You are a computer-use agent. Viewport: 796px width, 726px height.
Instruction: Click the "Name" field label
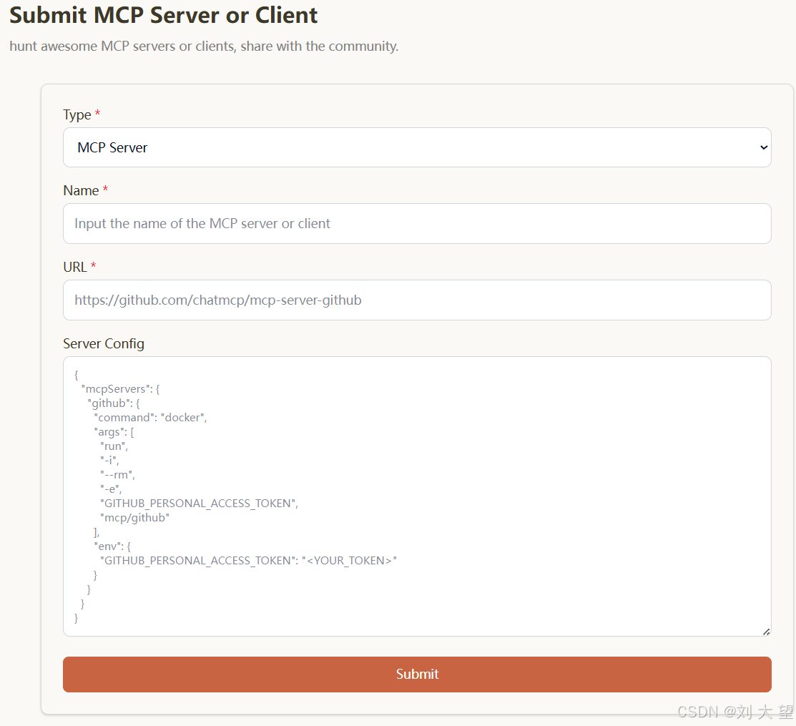pyautogui.click(x=82, y=191)
